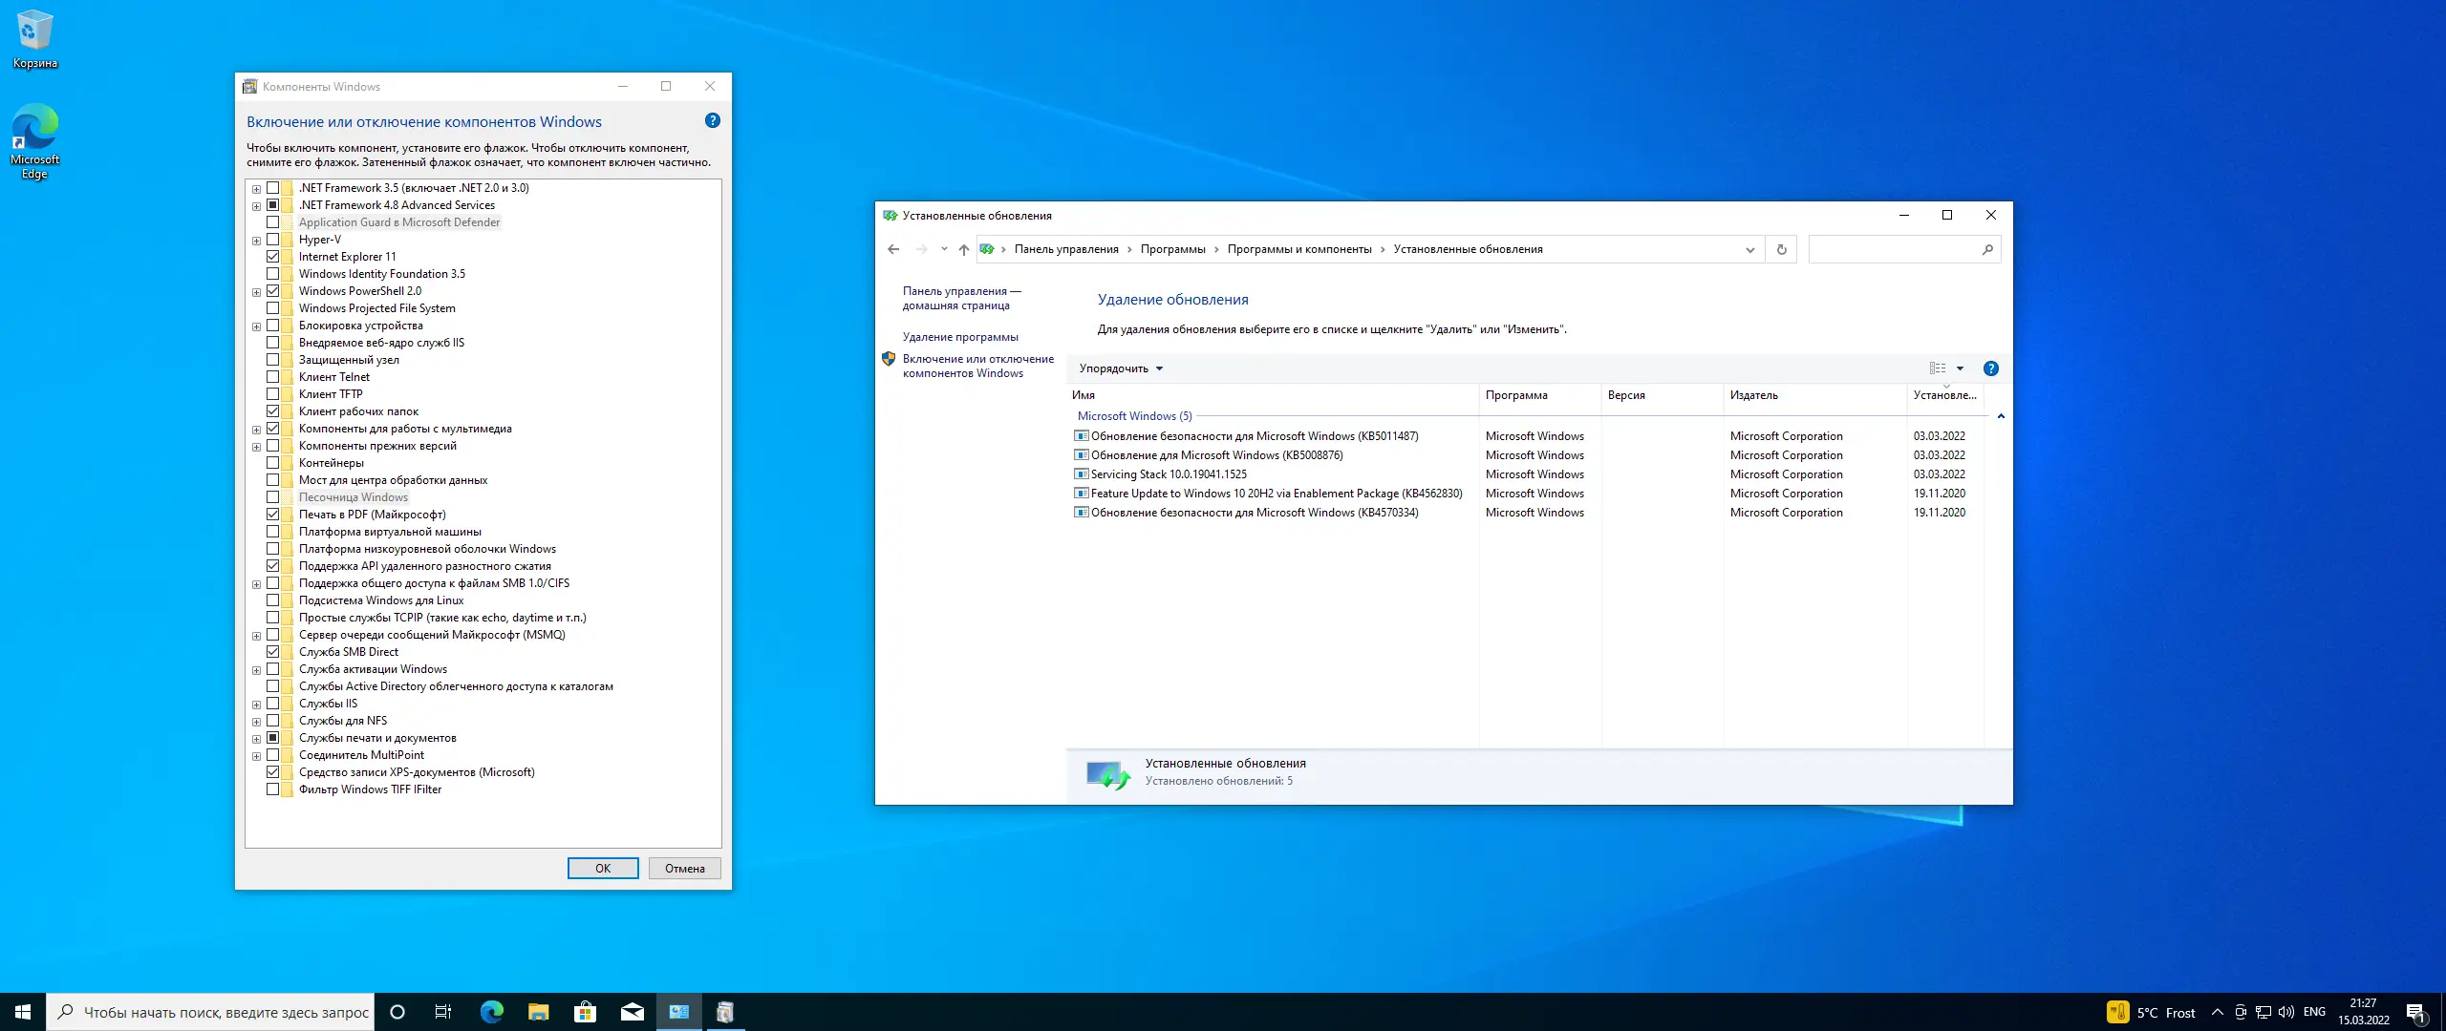Uncheck Internet Explorer 11 component
The image size is (2446, 1031).
[273, 257]
